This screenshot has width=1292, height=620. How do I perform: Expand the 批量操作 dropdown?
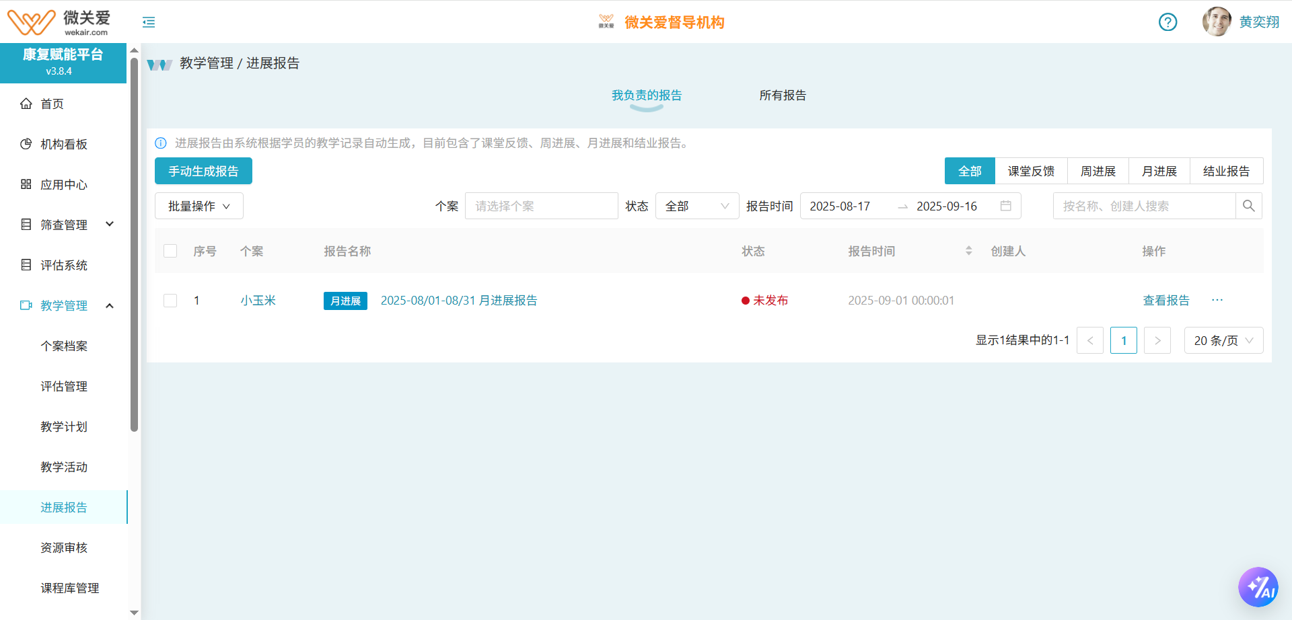coord(199,206)
